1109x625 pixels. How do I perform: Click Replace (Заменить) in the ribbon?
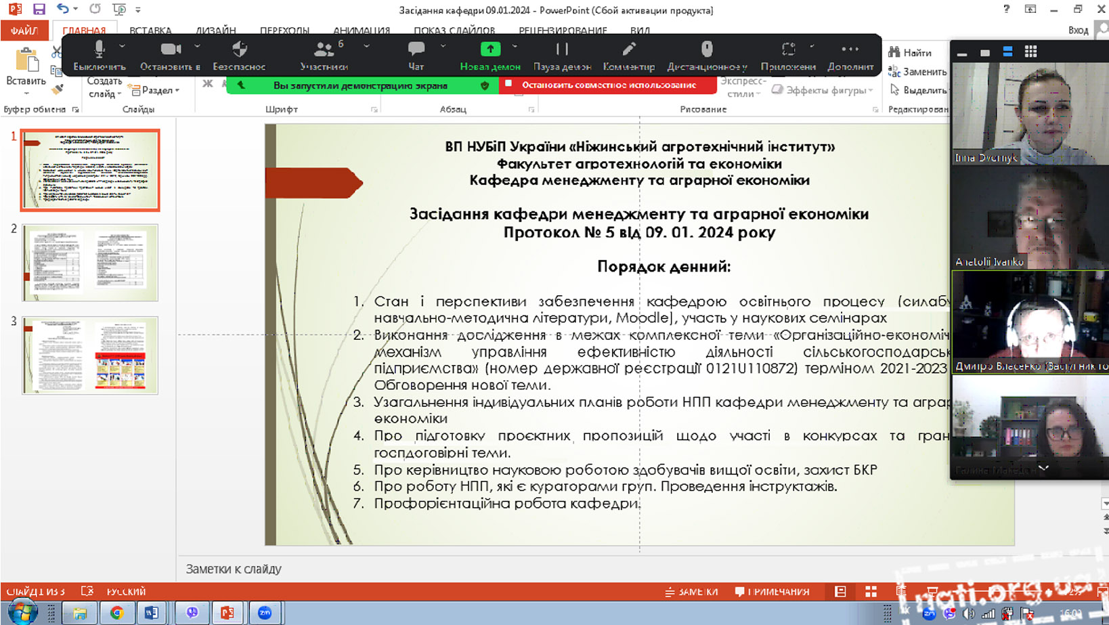tap(917, 71)
